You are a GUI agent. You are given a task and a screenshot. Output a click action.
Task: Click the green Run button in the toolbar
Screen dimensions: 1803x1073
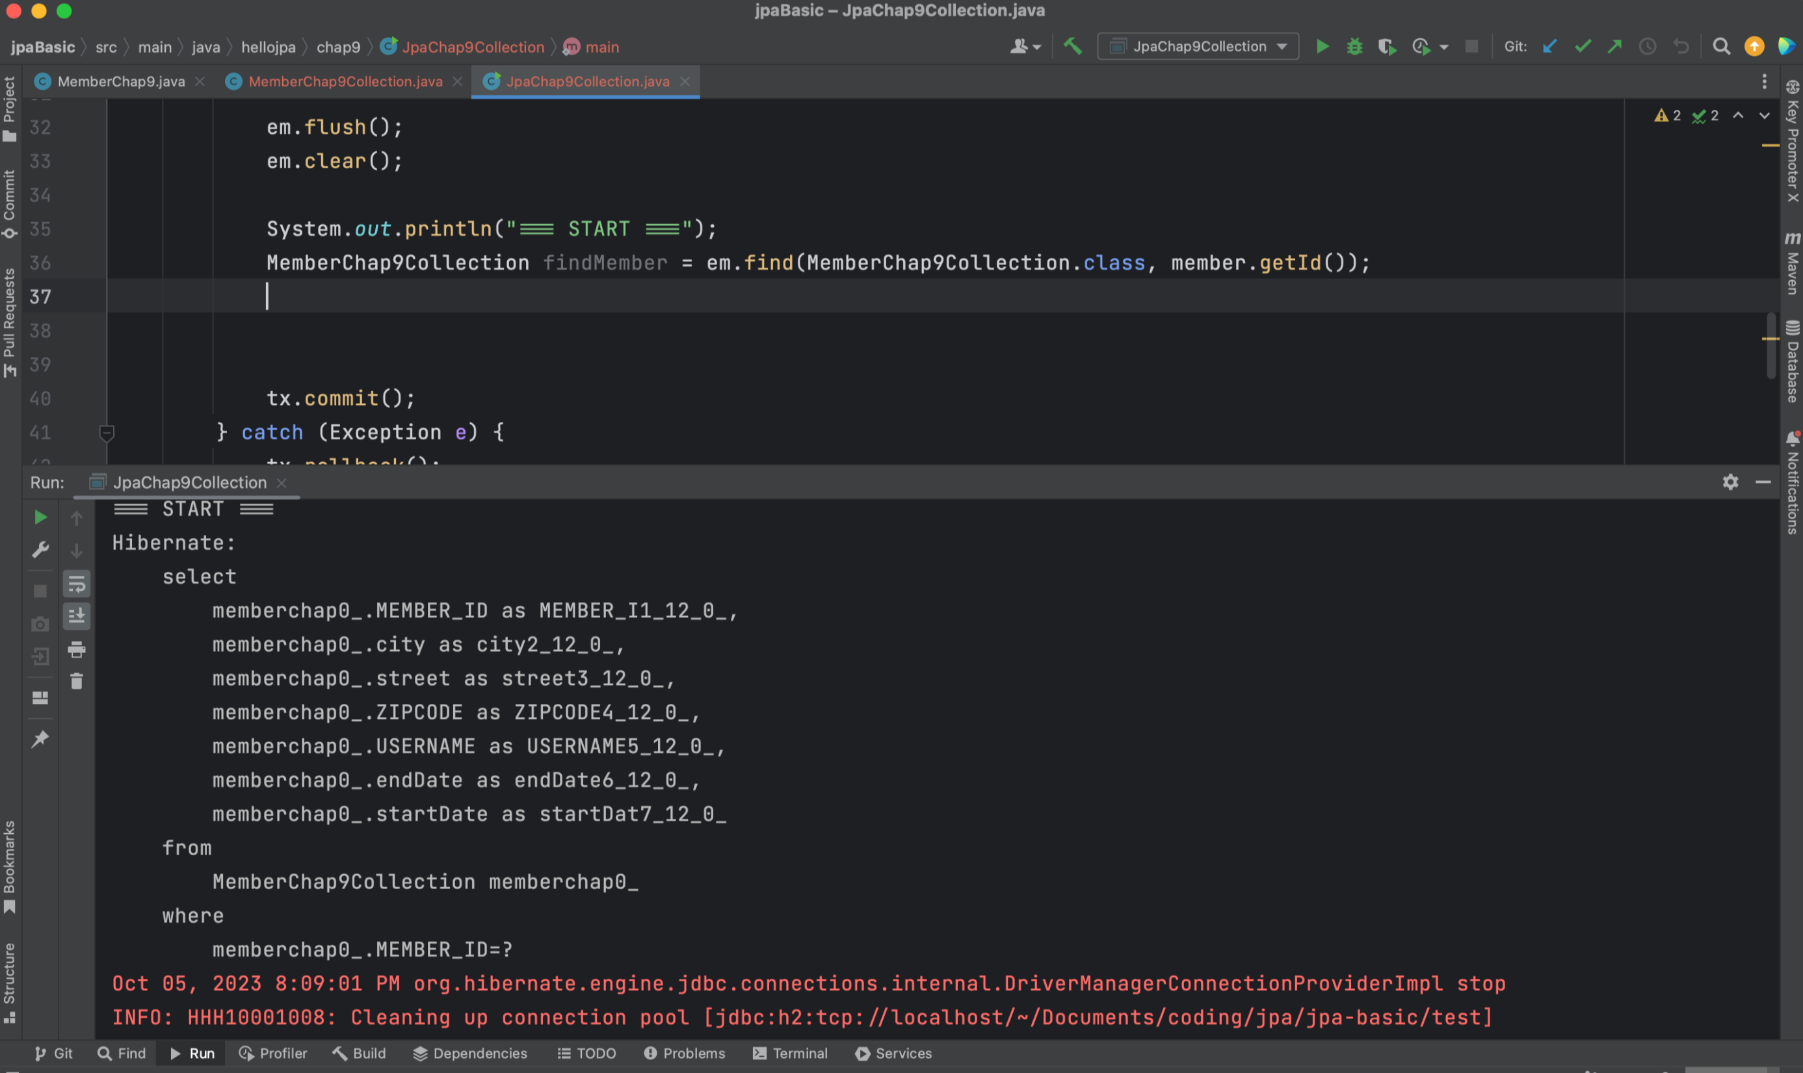1322,47
